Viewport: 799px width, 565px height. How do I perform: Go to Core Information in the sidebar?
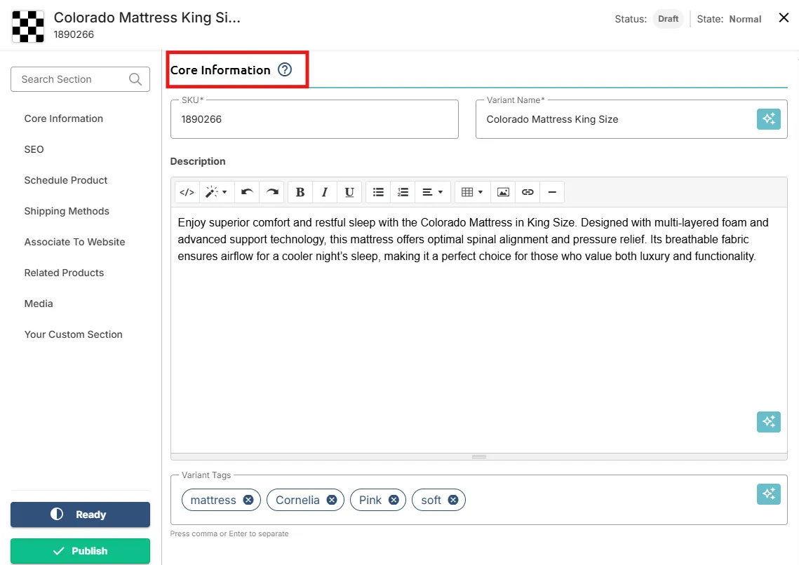click(64, 118)
